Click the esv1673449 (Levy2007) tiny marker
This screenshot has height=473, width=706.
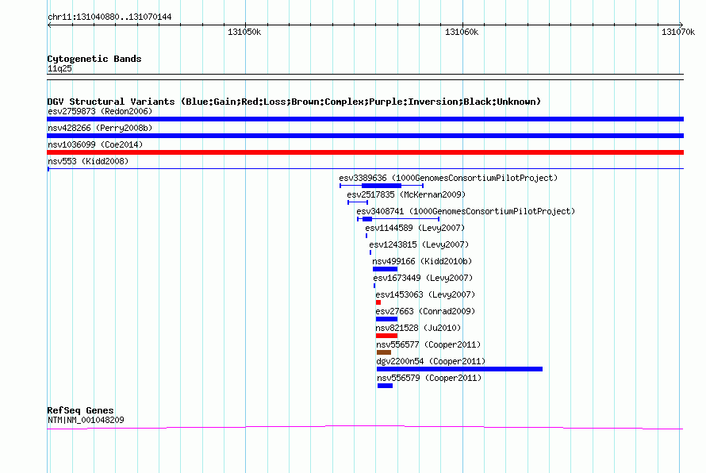tap(374, 286)
